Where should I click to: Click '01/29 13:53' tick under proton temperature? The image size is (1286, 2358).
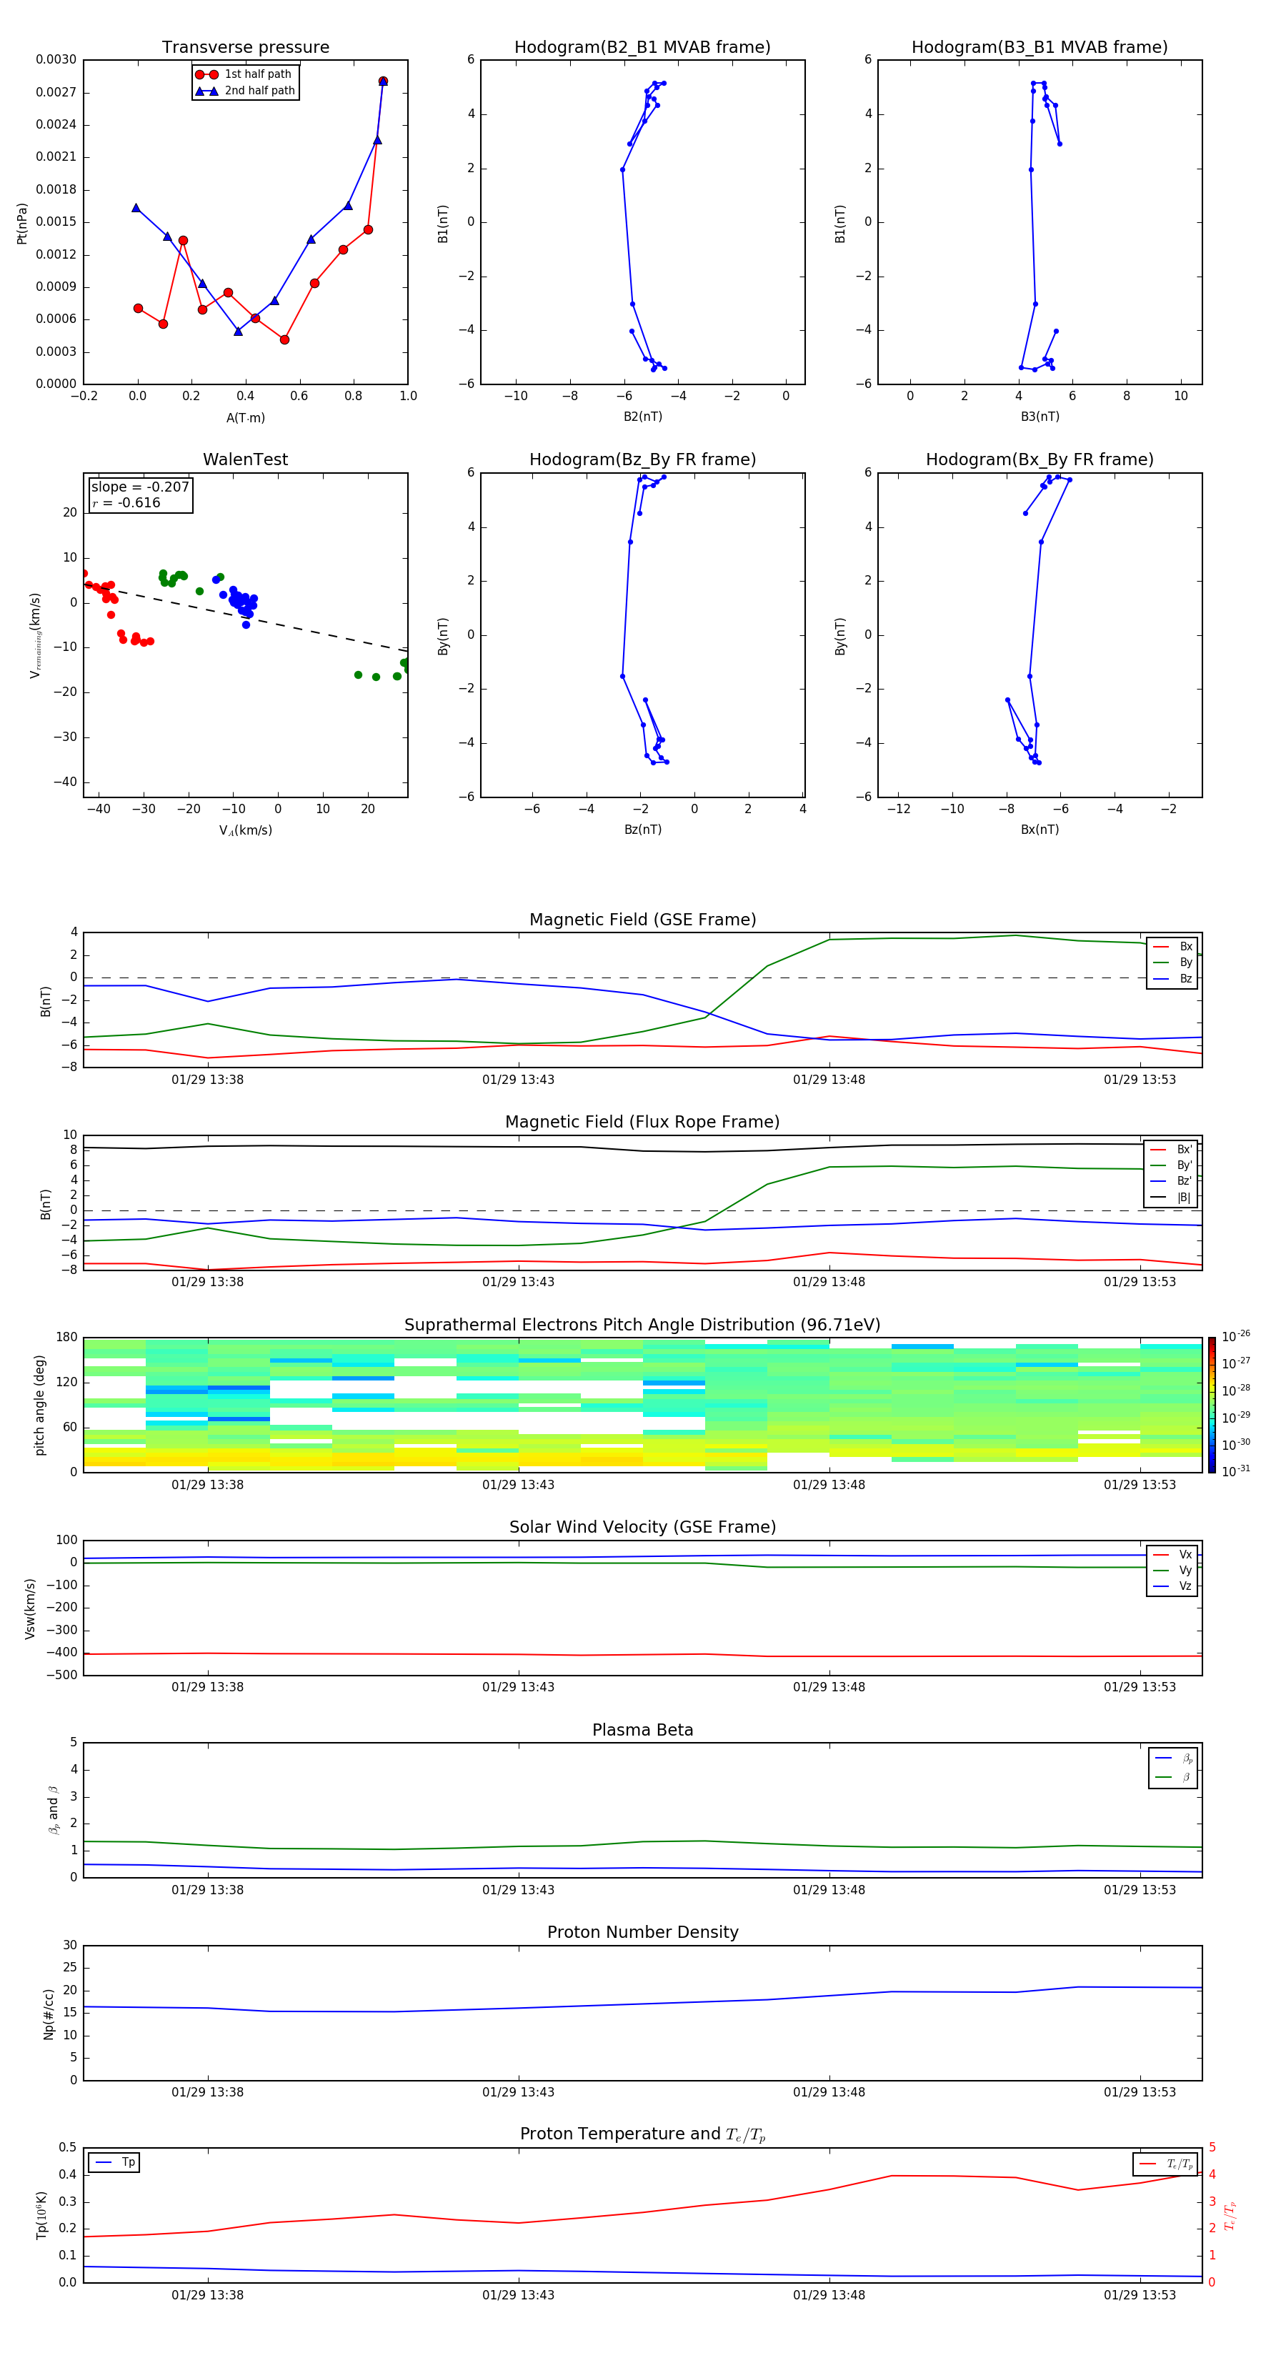click(x=1140, y=2295)
